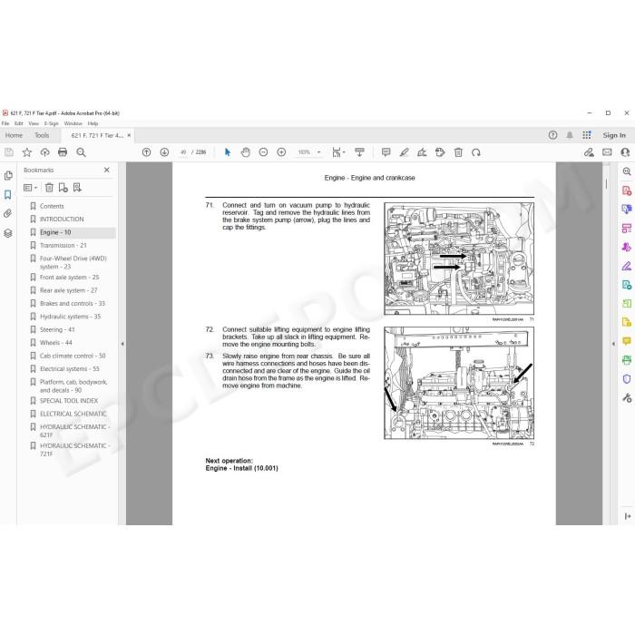Print the document
Image resolution: width=635 pixels, height=635 pixels.
point(63,152)
